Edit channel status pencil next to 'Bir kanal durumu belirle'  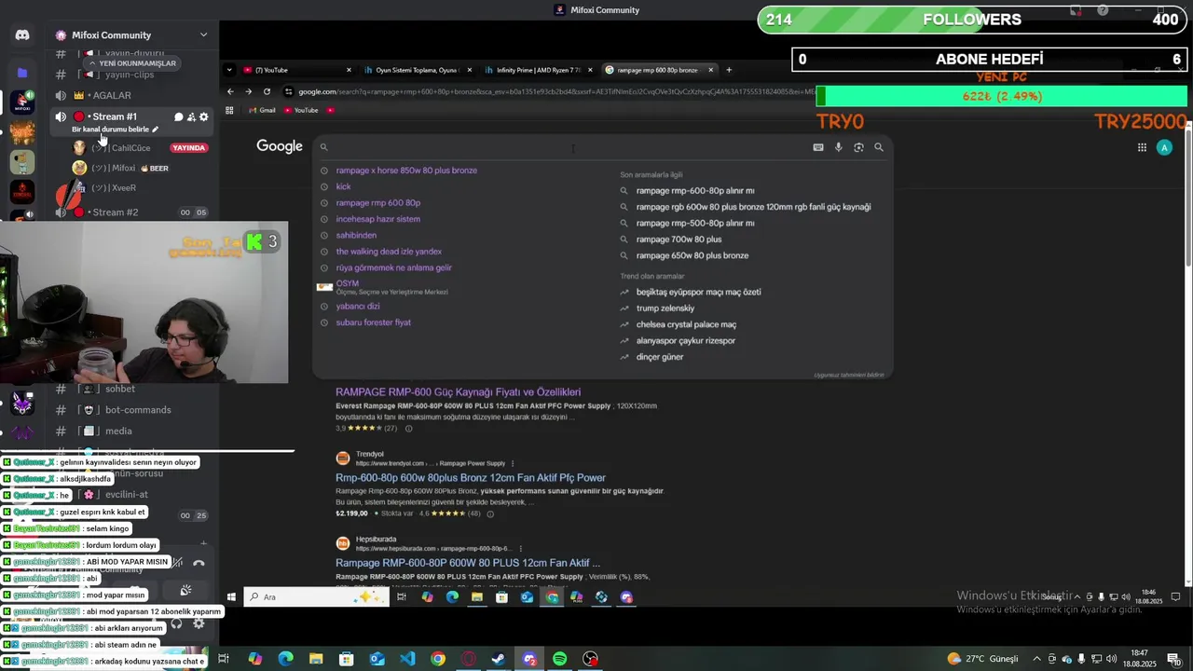pyautogui.click(x=156, y=130)
